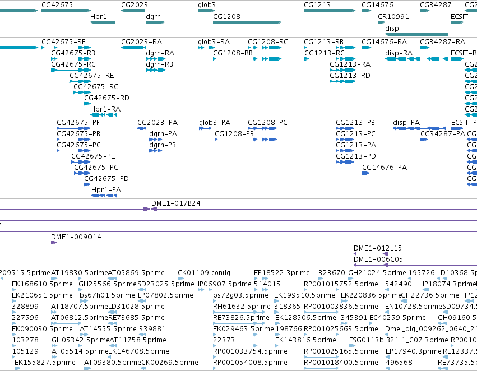Click the CG2023-PA protein label
This screenshot has width=477, height=371.
[158, 123]
